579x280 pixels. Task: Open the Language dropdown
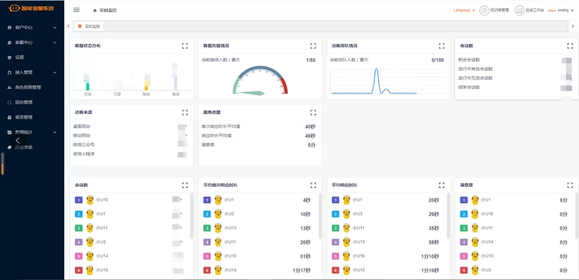click(x=464, y=10)
